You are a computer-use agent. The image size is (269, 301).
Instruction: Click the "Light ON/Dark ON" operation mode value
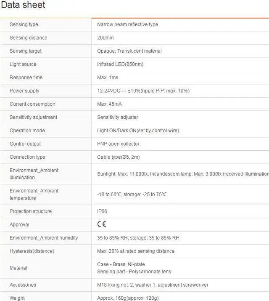click(x=138, y=131)
